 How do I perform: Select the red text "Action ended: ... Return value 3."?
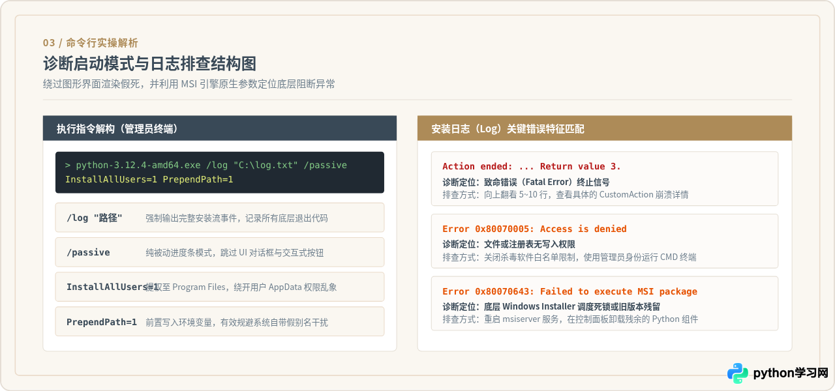[x=532, y=166]
